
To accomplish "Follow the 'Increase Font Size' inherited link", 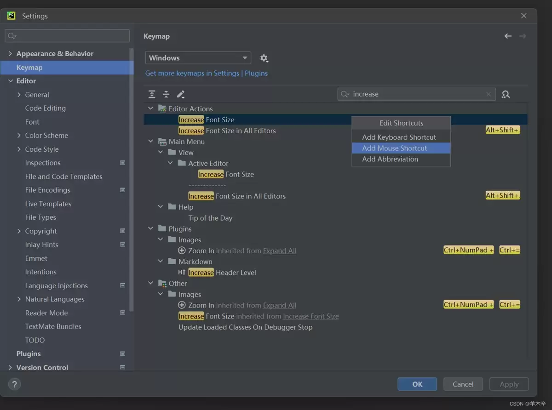I will pyautogui.click(x=310, y=316).
